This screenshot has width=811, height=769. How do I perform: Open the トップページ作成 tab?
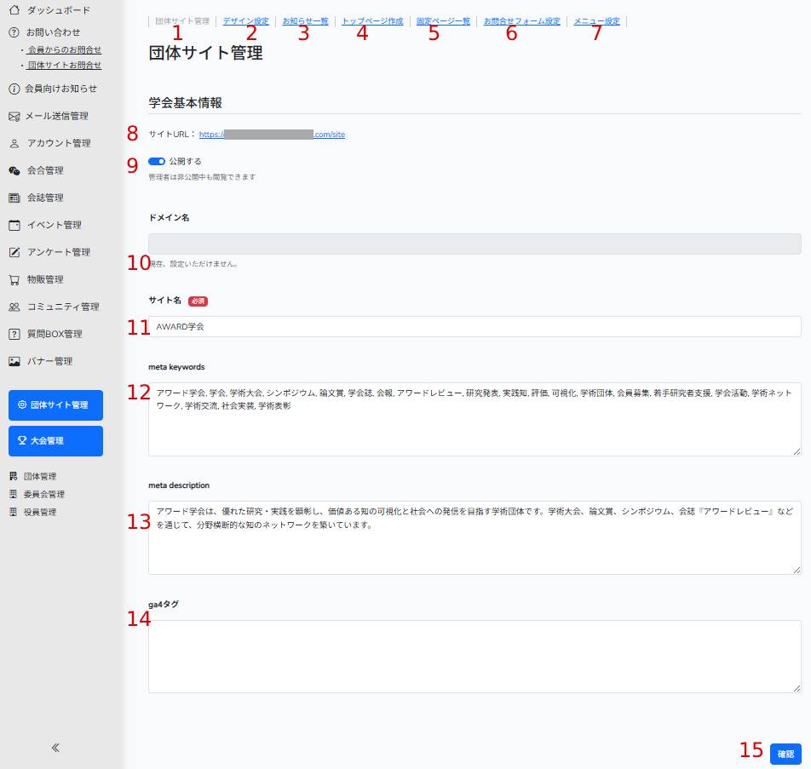click(372, 20)
